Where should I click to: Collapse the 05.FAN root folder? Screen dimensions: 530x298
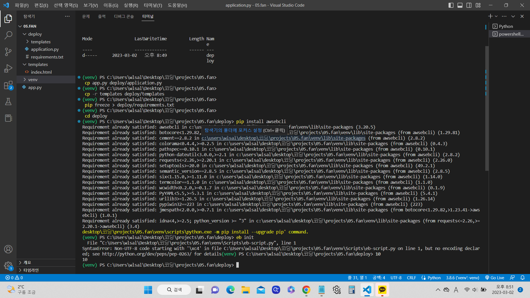46,26
